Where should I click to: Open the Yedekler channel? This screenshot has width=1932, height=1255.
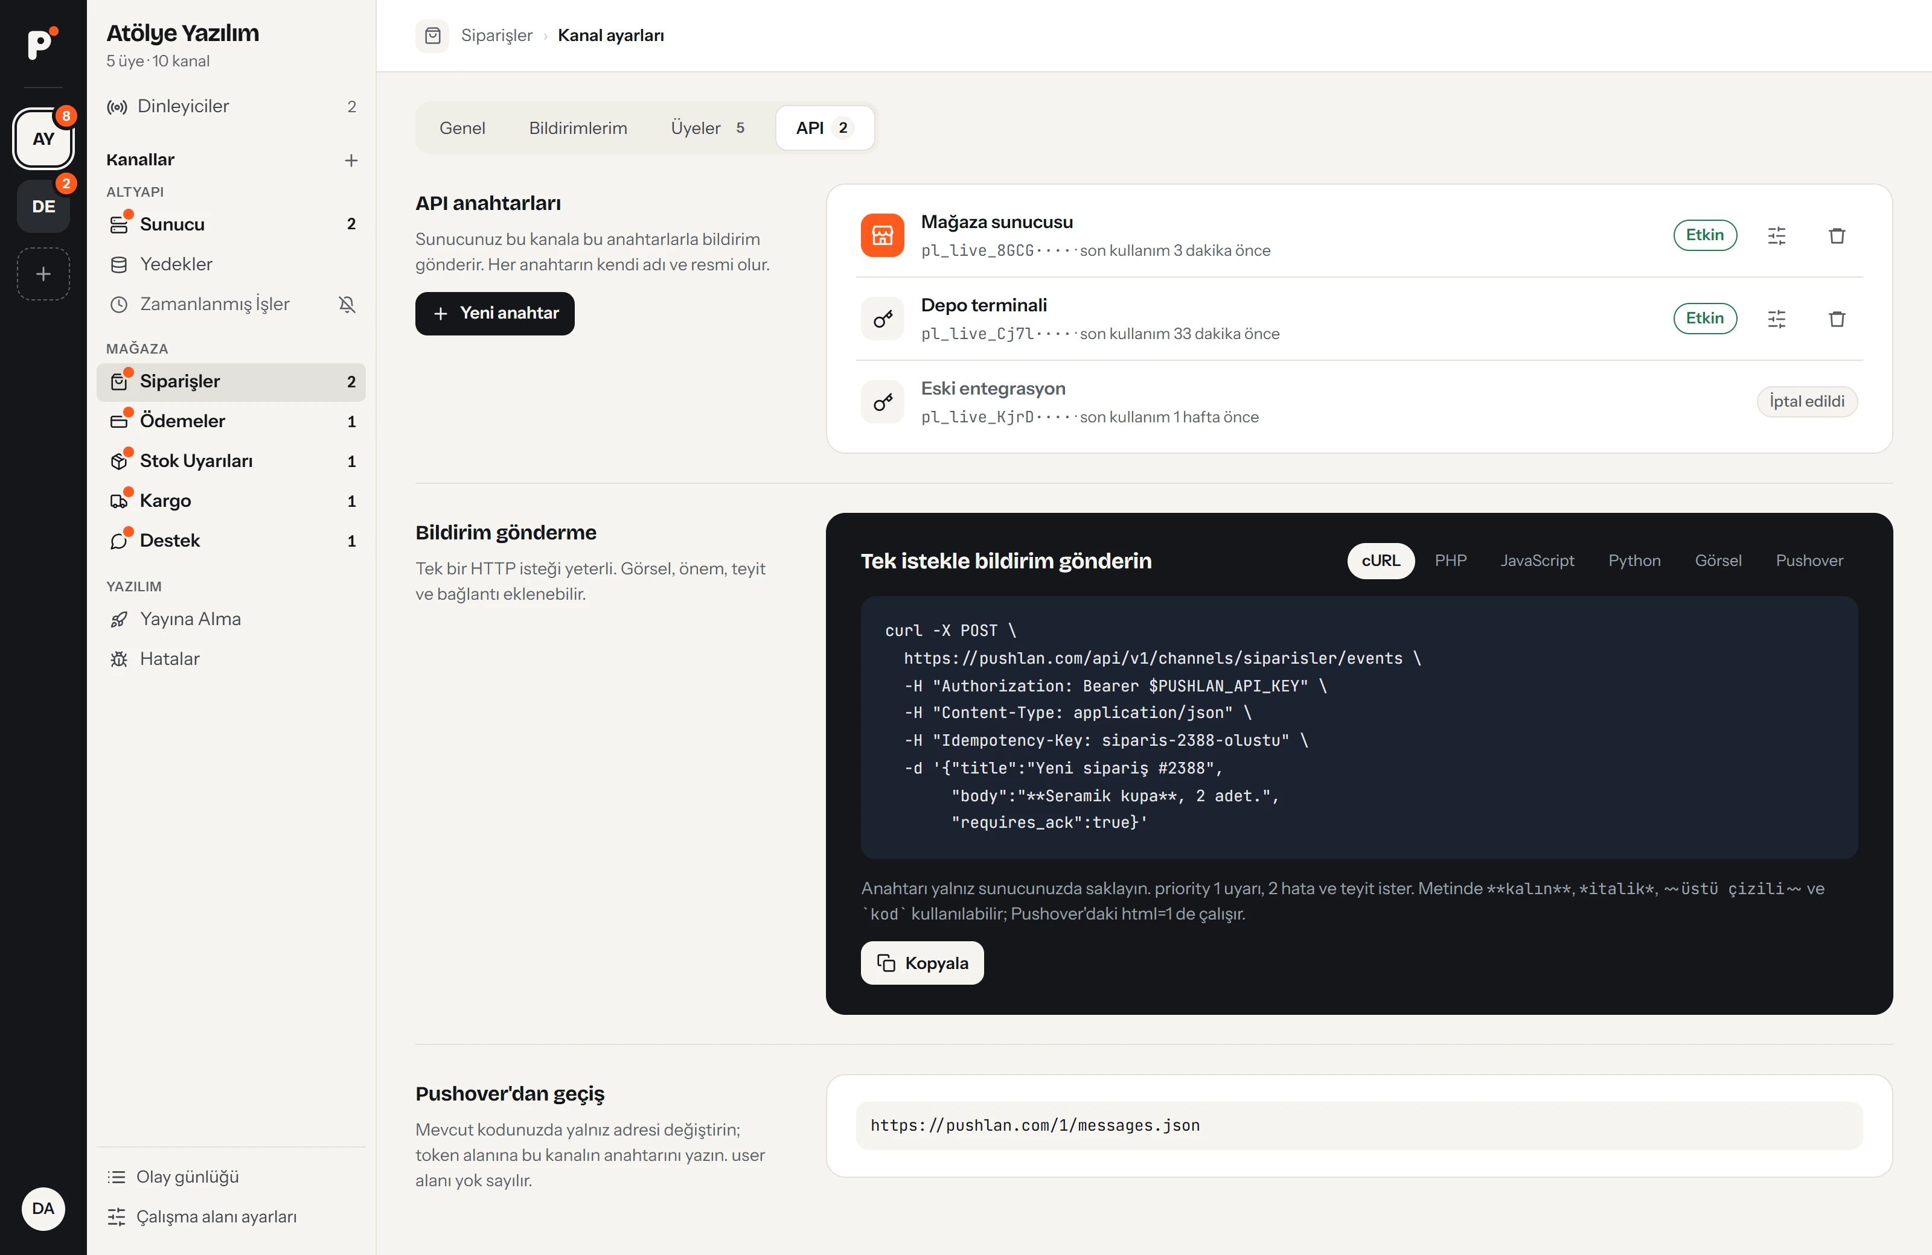pyautogui.click(x=231, y=264)
